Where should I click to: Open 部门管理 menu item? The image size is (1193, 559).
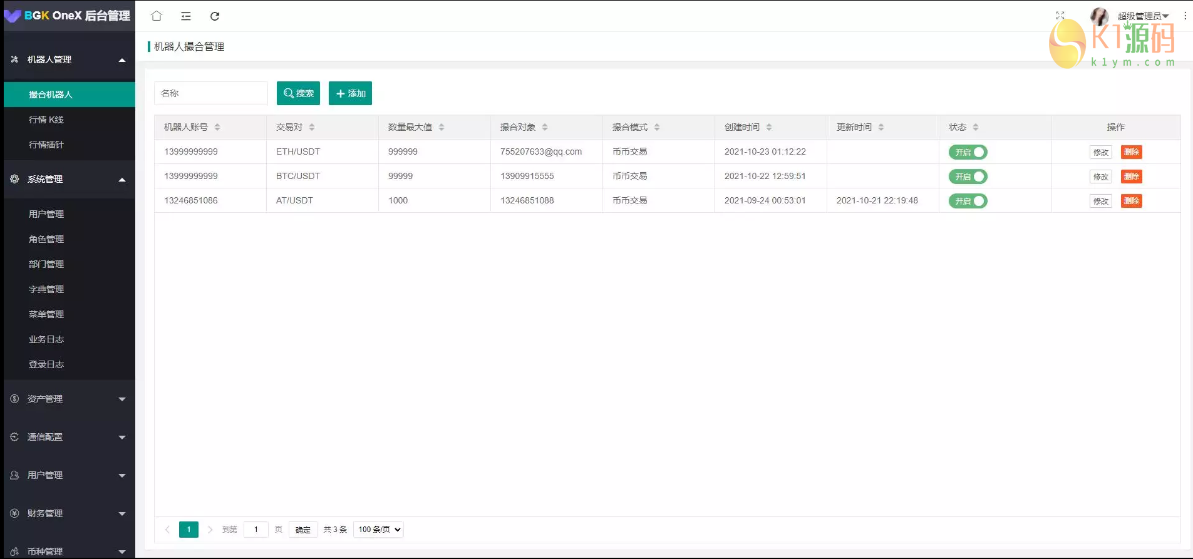pos(70,264)
